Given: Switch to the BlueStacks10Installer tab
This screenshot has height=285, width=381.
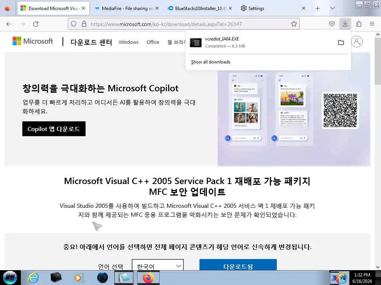Looking at the screenshot, I should click(x=200, y=9).
